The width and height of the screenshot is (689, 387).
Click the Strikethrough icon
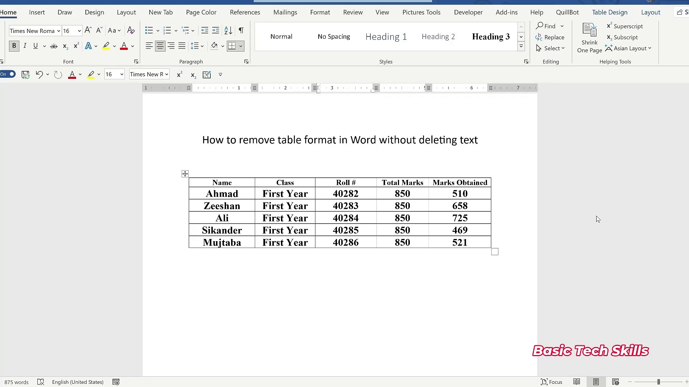(x=54, y=46)
